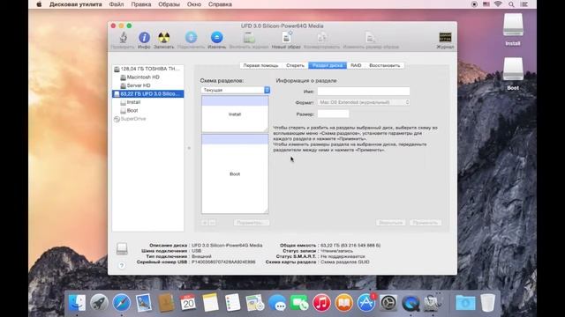The height and width of the screenshot is (317, 565).
Task: Open Reminders in the Dock
Action: pos(233,303)
